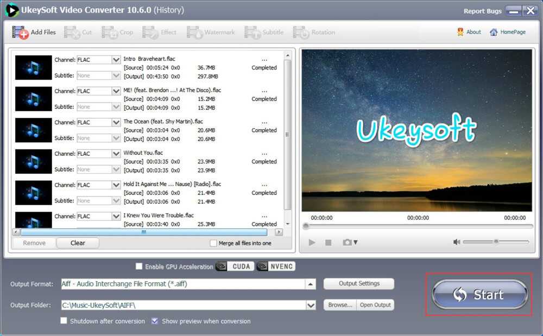This screenshot has height=336, width=543.
Task: Click the Output Settings button
Action: pyautogui.click(x=359, y=283)
